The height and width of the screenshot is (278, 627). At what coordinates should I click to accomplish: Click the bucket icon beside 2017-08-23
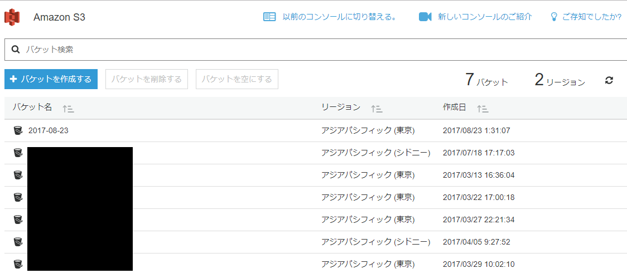(18, 130)
